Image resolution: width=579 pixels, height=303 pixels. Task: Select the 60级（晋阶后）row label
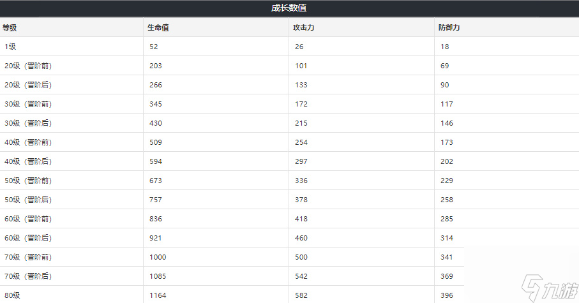click(x=29, y=238)
